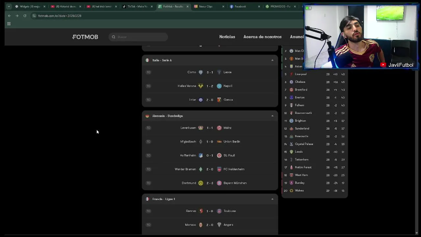Click the page scrollbar down arrow
This screenshot has width=421, height=237.
click(x=417, y=233)
